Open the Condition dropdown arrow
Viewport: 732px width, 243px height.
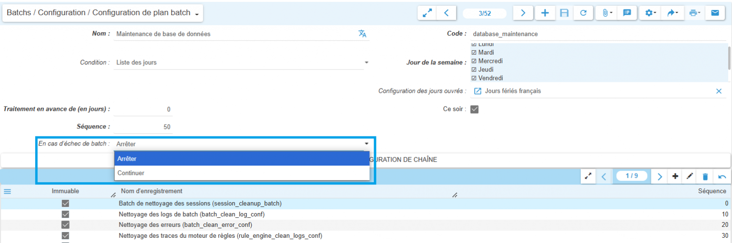366,62
